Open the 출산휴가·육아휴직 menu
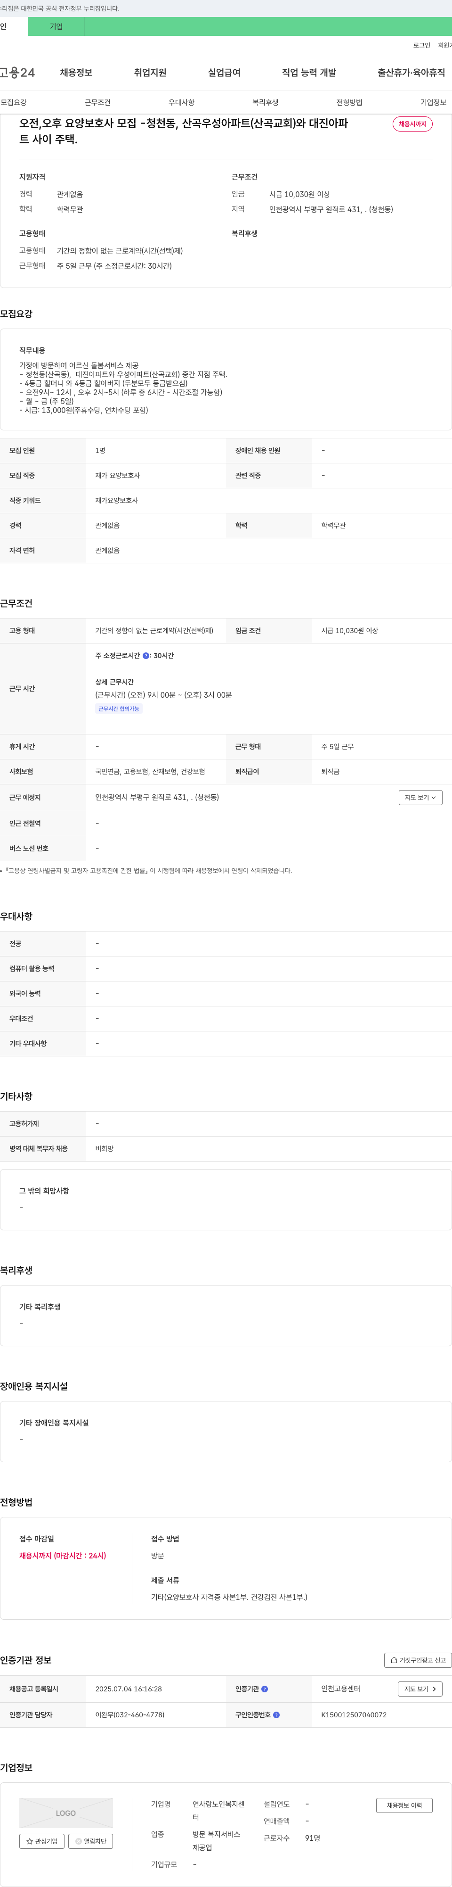Screen dimensions: 452x1887 tap(411, 73)
